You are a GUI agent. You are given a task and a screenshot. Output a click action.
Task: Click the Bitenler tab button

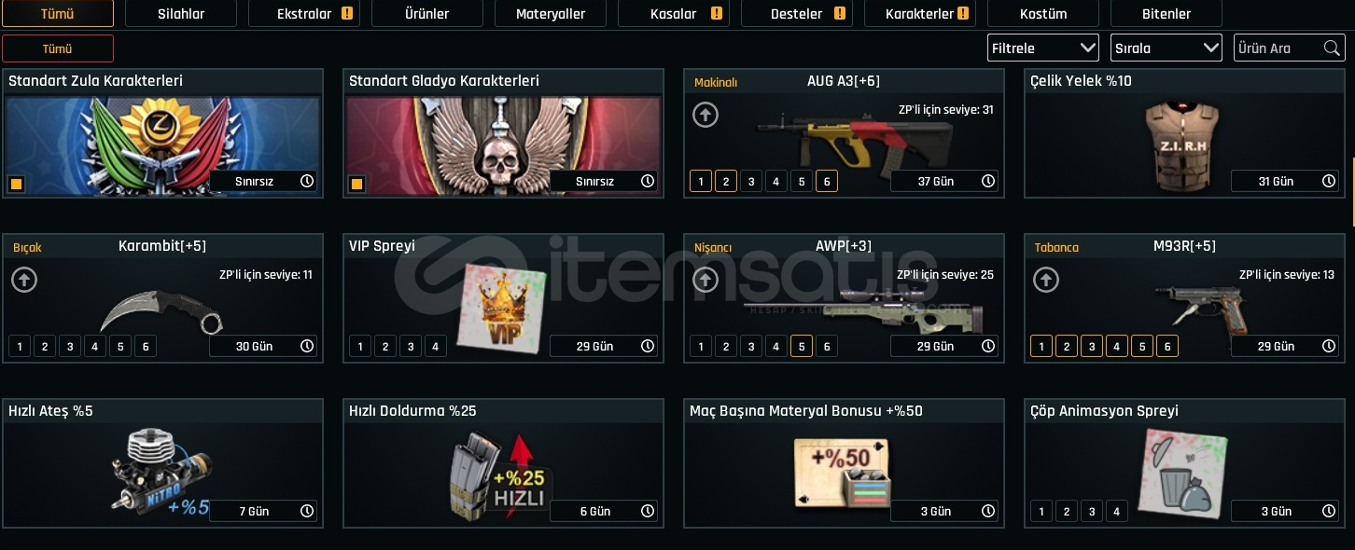point(1166,14)
